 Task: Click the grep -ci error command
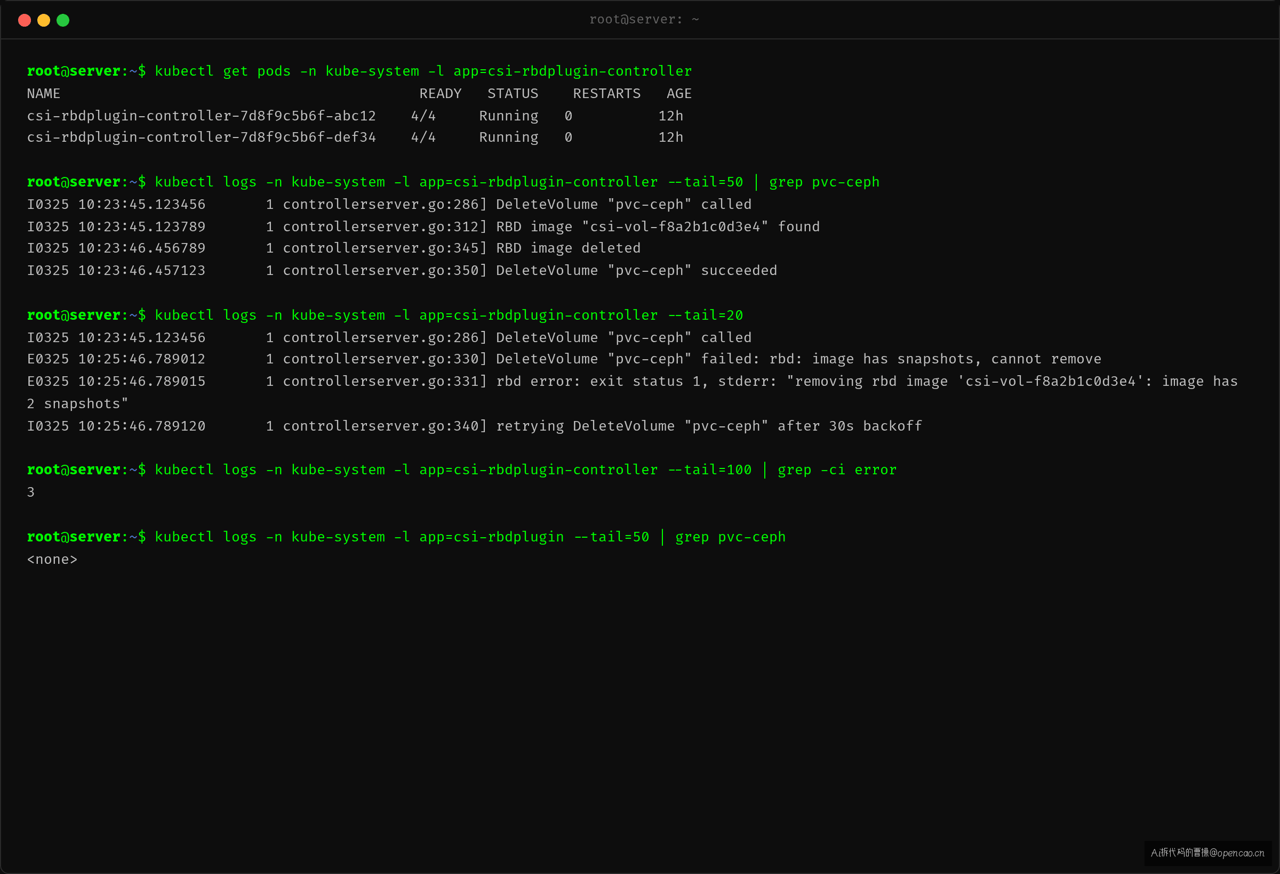click(x=461, y=470)
